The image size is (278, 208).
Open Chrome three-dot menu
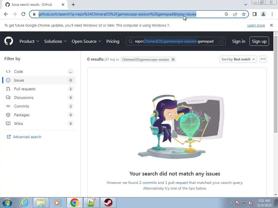coord(272,14)
